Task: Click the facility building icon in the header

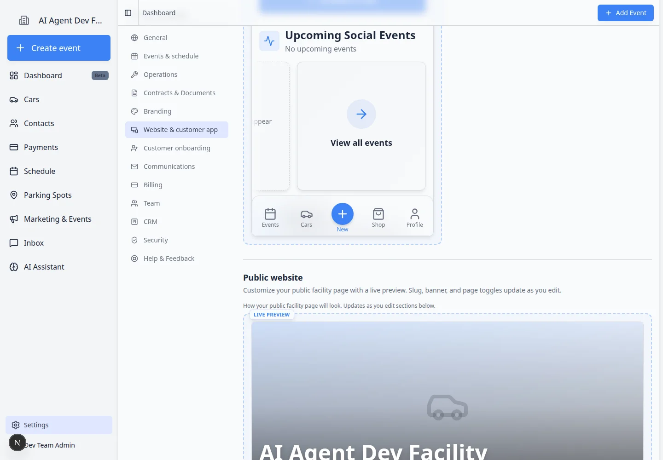Action: pyautogui.click(x=24, y=20)
